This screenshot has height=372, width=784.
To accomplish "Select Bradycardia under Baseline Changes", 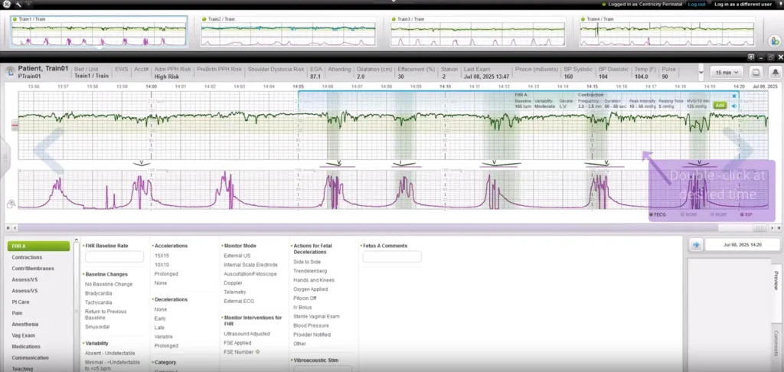I will (x=99, y=293).
